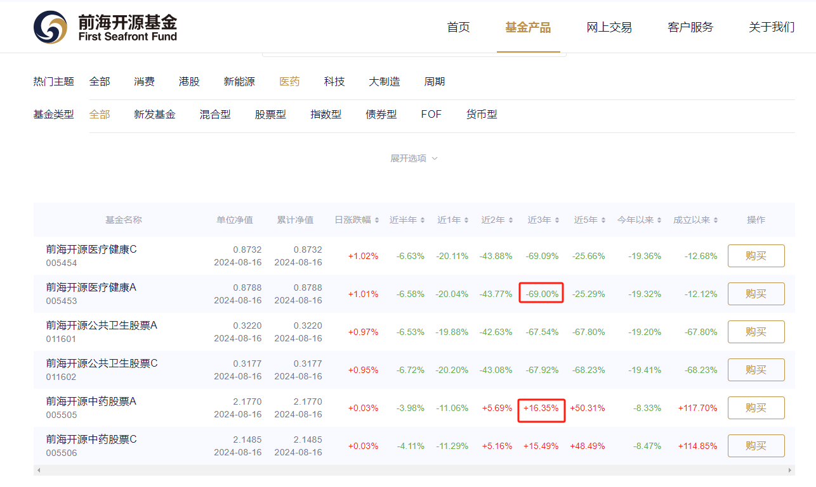
Task: Toggle 近3年 column sort order
Action: pos(556,220)
